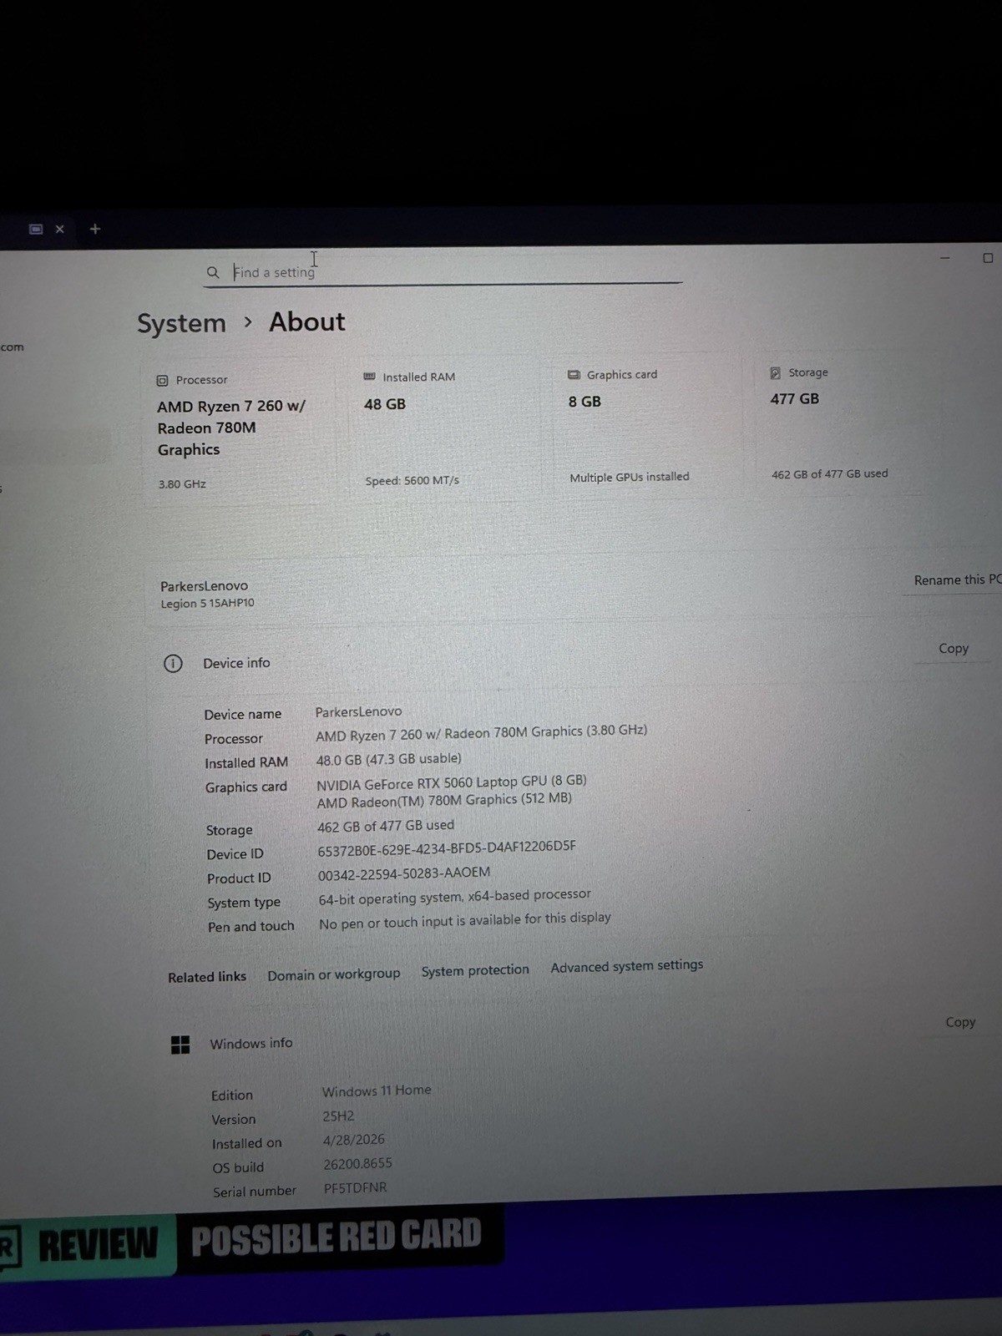Screen dimensions: 1002x1336
Task: Click Product ID 00342-22594-50283-AAOEM
Action: 404,873
